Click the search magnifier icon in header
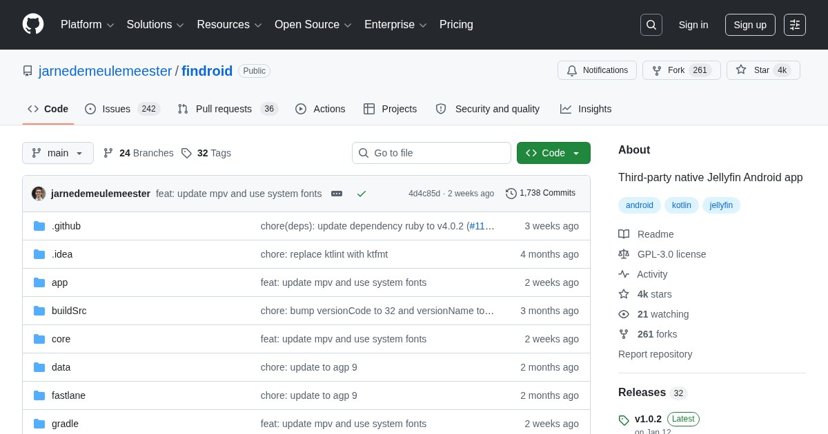The width and height of the screenshot is (828, 434). (651, 25)
